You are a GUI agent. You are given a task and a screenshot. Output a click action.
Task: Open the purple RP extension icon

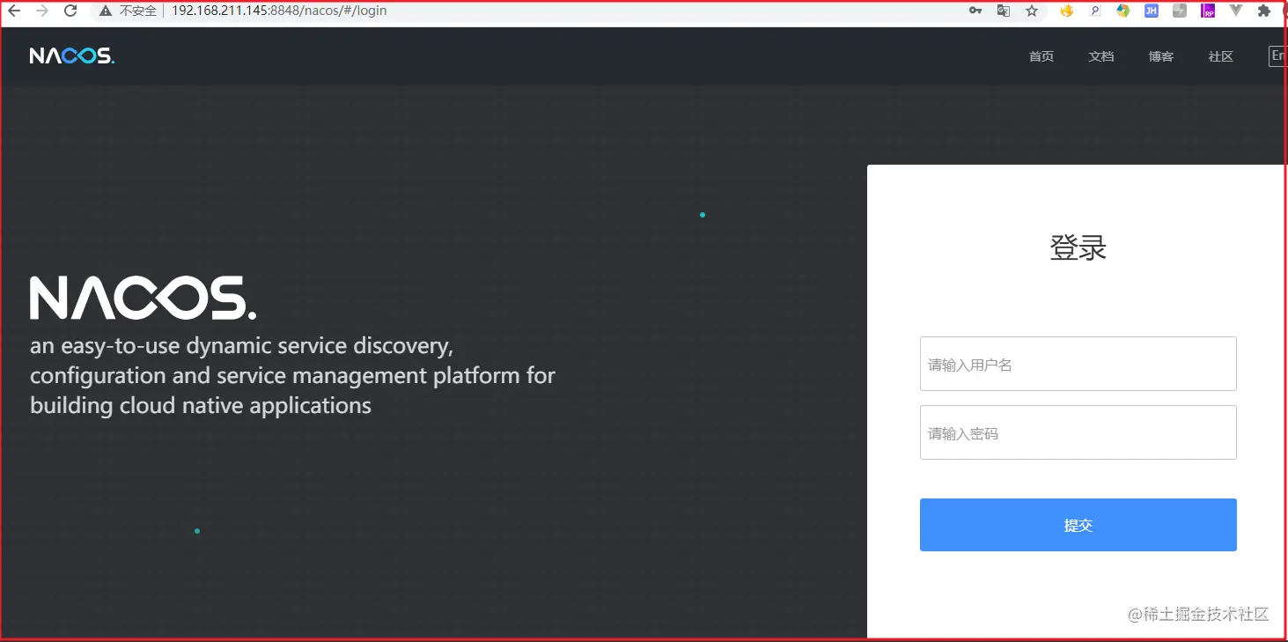(1209, 11)
